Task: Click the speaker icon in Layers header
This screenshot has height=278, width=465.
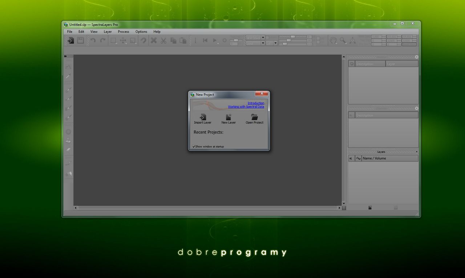Action: tap(351, 158)
